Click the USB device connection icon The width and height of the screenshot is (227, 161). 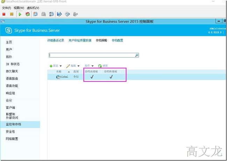(x=75, y=14)
